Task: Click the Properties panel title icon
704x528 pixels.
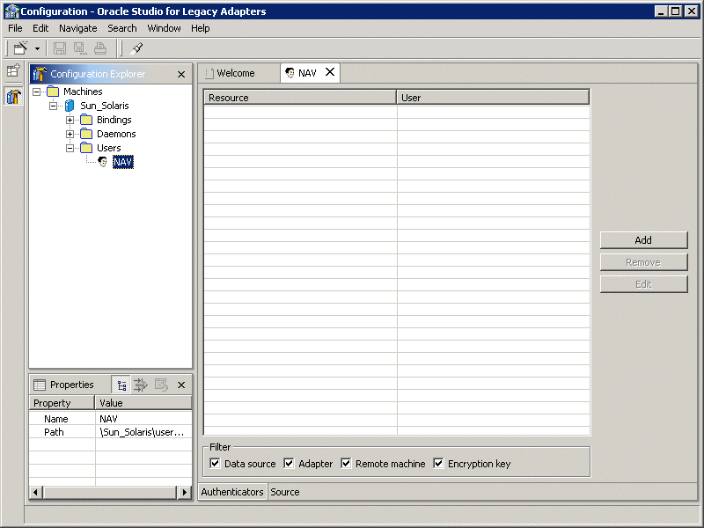Action: pyautogui.click(x=40, y=385)
